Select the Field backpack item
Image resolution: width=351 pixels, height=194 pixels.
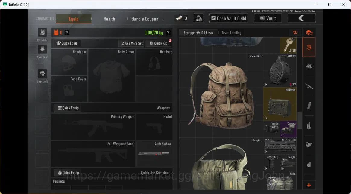pos(280,180)
